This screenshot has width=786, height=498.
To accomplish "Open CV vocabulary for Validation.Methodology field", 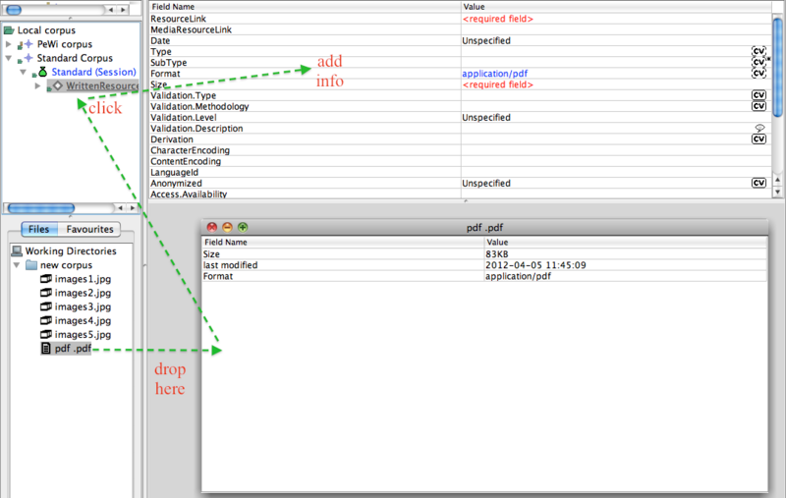I will (758, 106).
